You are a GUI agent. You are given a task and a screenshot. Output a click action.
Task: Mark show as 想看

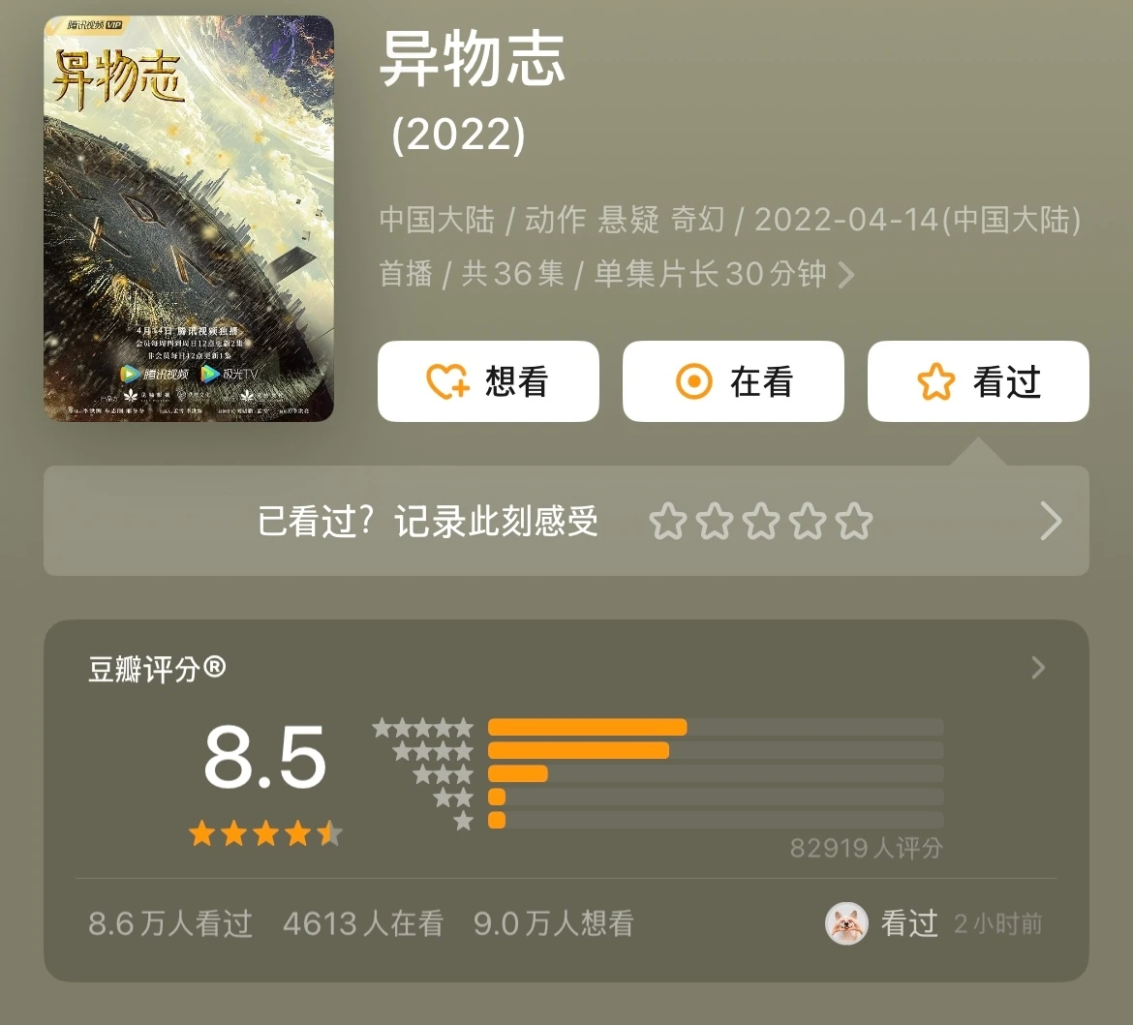(488, 381)
